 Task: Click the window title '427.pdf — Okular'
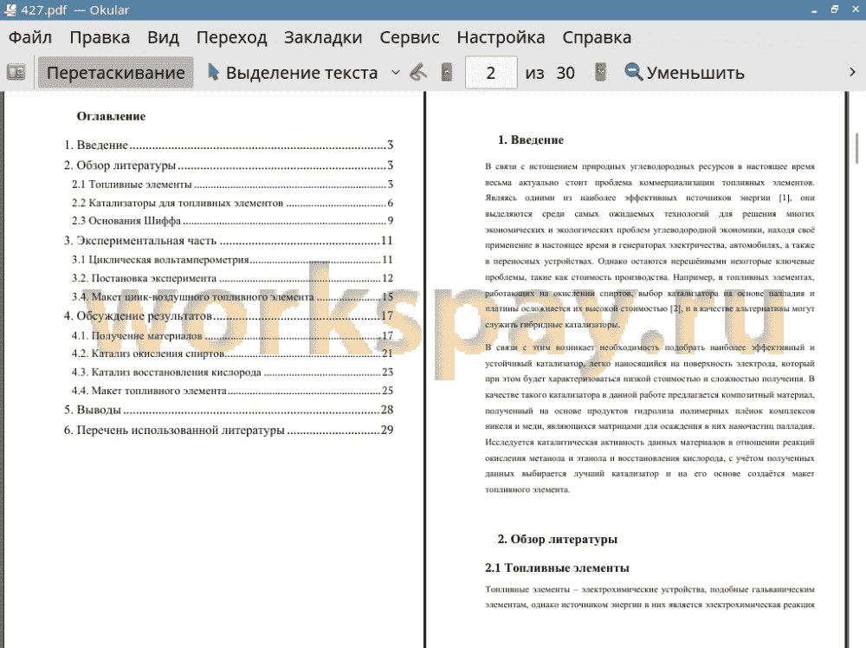(75, 10)
